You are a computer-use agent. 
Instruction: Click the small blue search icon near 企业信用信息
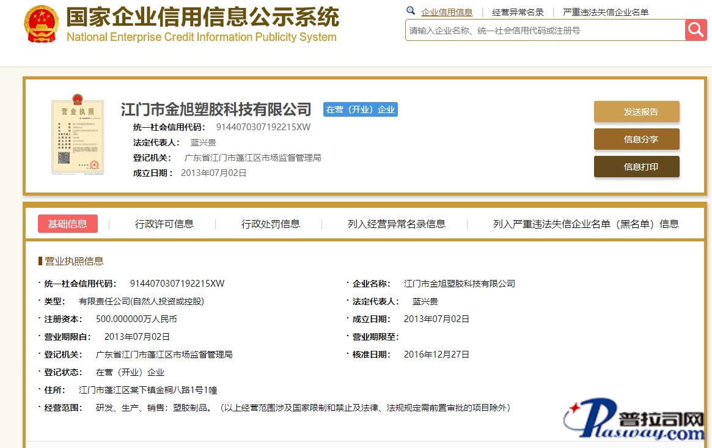tap(411, 11)
